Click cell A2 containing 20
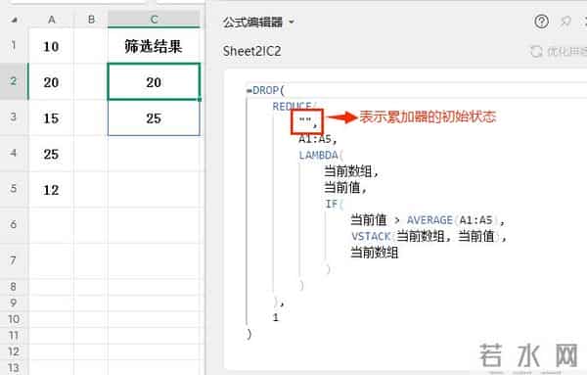The height and width of the screenshot is (375, 587). pyautogui.click(x=51, y=82)
